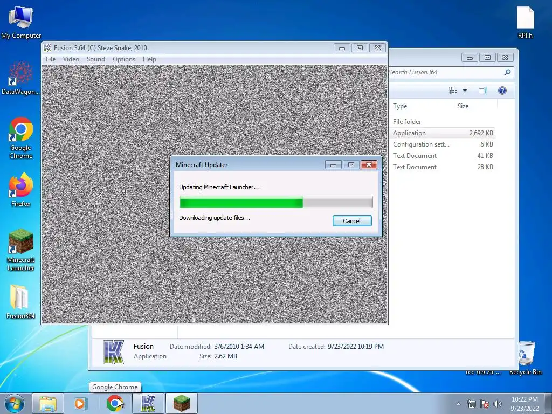Click the Minecraft Updater progress bar
The image size is (552, 414).
tap(276, 202)
